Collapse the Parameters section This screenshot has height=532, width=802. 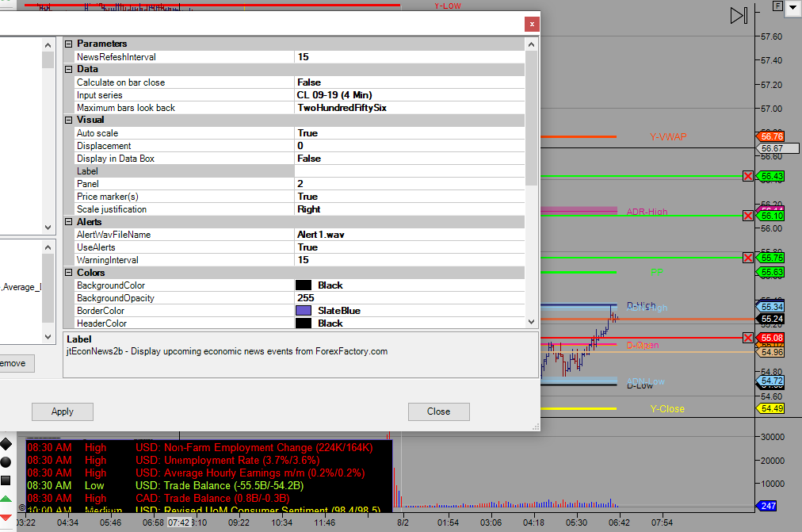click(68, 44)
